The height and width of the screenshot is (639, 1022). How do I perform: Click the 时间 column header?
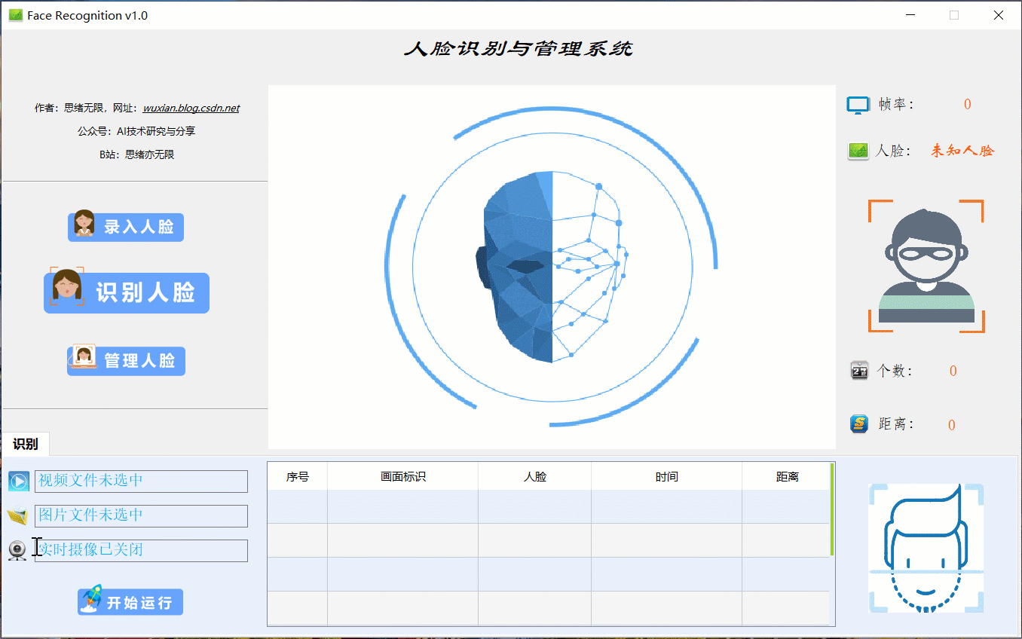pos(667,476)
